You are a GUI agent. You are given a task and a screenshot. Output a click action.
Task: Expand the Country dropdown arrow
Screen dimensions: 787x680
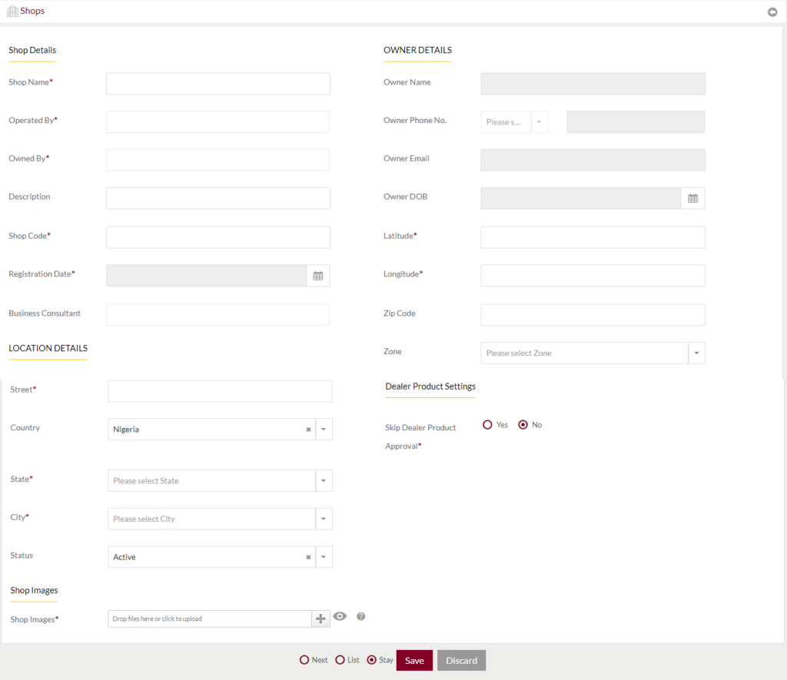[324, 430]
